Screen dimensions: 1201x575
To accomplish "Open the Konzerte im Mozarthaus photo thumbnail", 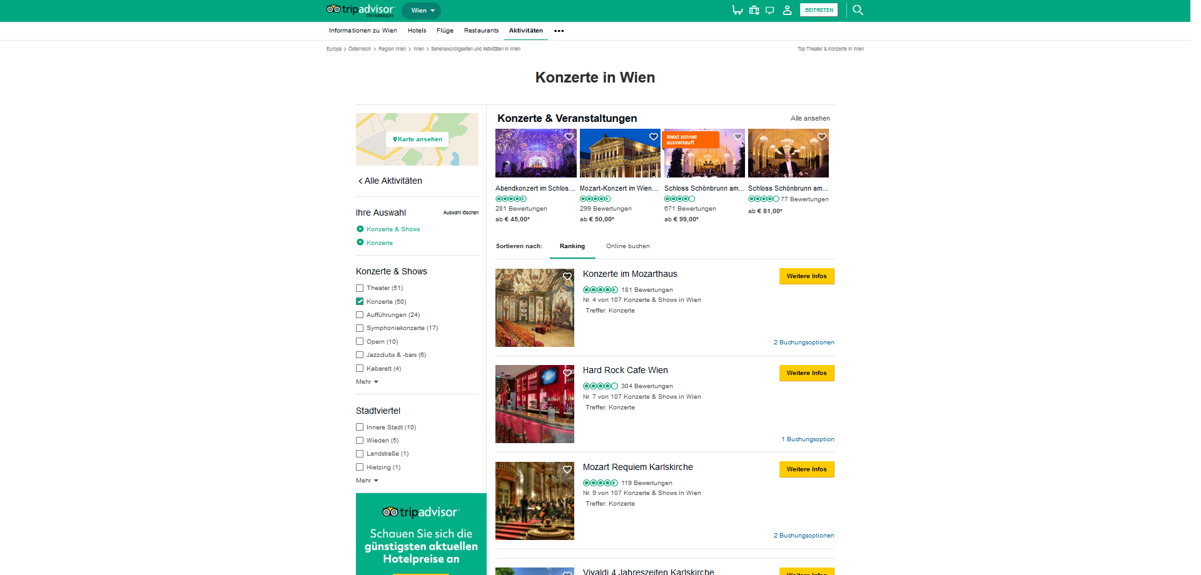I will 535,307.
